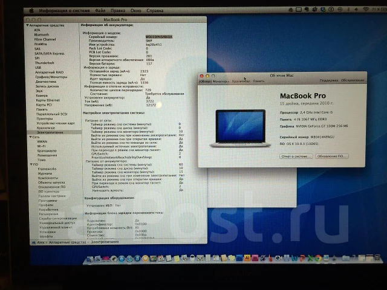Image resolution: width=387 pixels, height=290 pixels.
Task: Select Thunderbolt in the sidebar
Action: (x=44, y=63)
